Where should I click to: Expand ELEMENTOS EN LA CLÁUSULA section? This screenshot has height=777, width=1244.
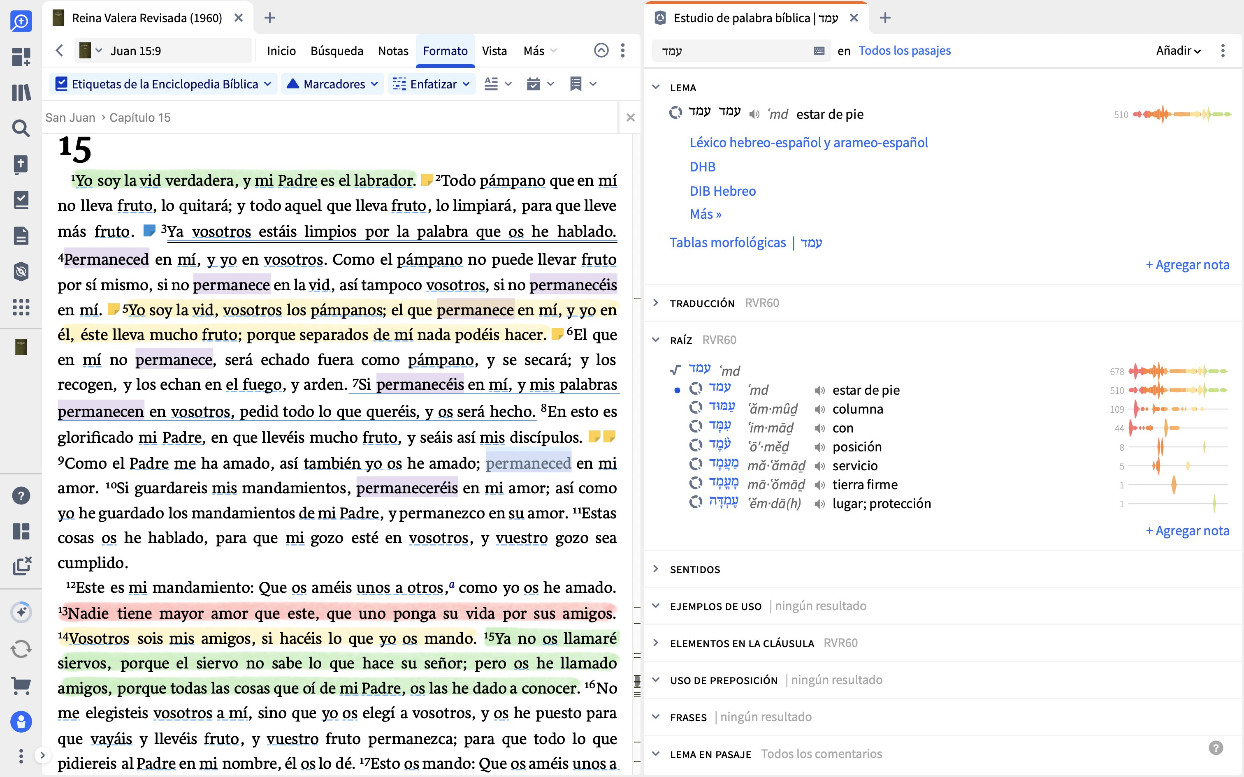(x=656, y=643)
